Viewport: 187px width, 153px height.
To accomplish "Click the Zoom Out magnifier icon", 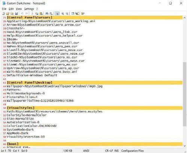I will click(67, 13).
